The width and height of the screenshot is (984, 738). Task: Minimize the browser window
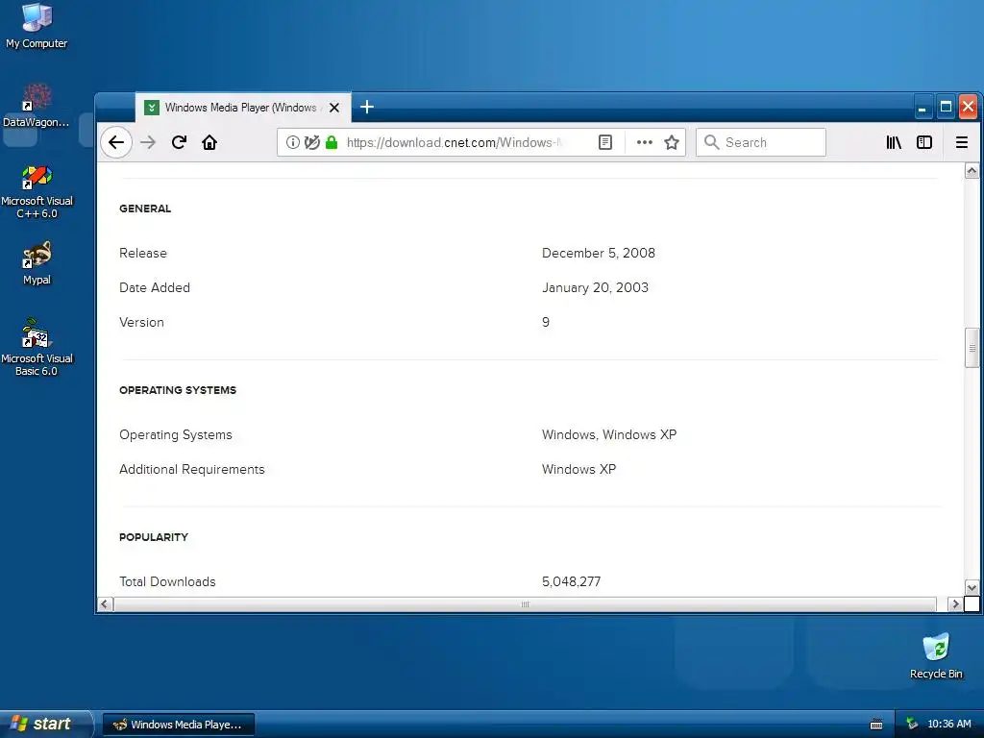(x=922, y=107)
